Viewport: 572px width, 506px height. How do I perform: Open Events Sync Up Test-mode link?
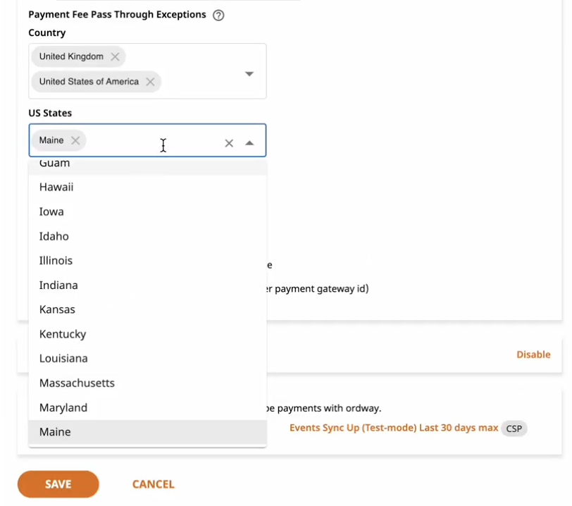[394, 428]
